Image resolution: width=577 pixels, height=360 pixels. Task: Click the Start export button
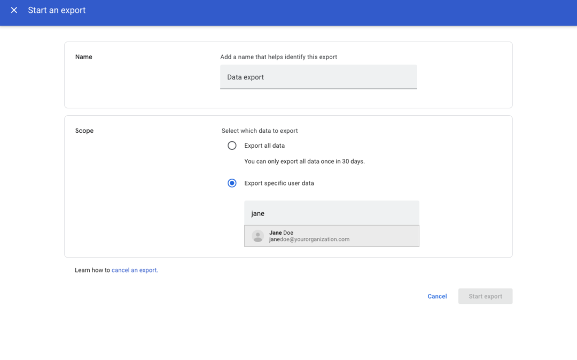click(485, 296)
